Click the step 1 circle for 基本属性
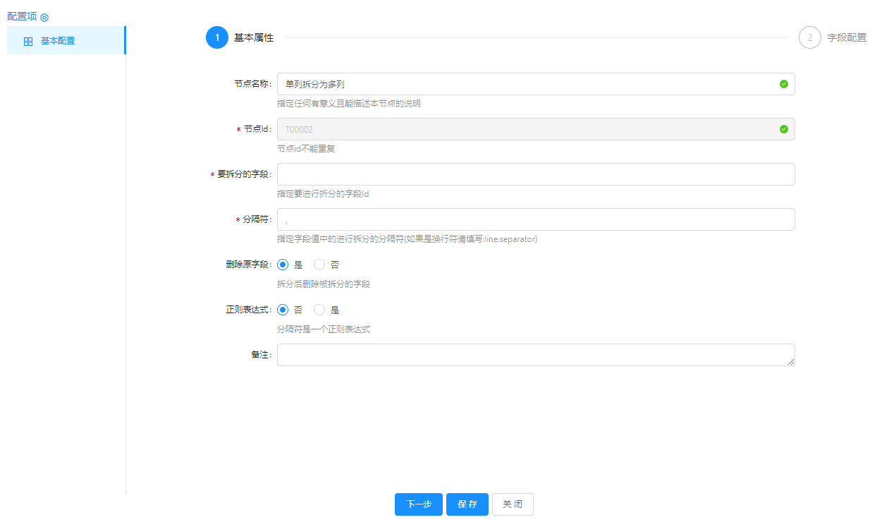The width and height of the screenshot is (889, 527). point(217,37)
